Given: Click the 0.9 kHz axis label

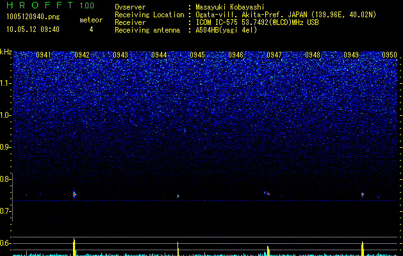Looking at the screenshot, I should (x=6, y=147).
